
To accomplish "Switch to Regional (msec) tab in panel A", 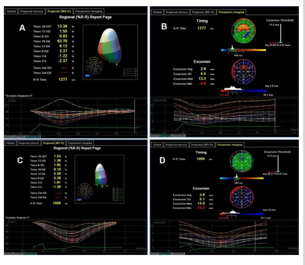I will 32,11.
